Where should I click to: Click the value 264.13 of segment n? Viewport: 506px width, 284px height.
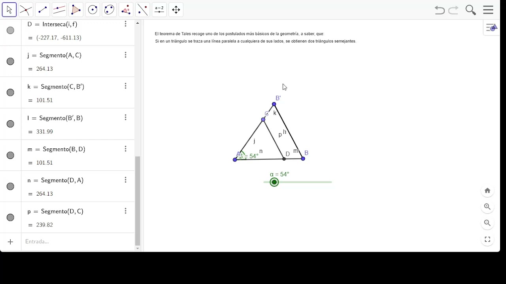click(x=44, y=194)
